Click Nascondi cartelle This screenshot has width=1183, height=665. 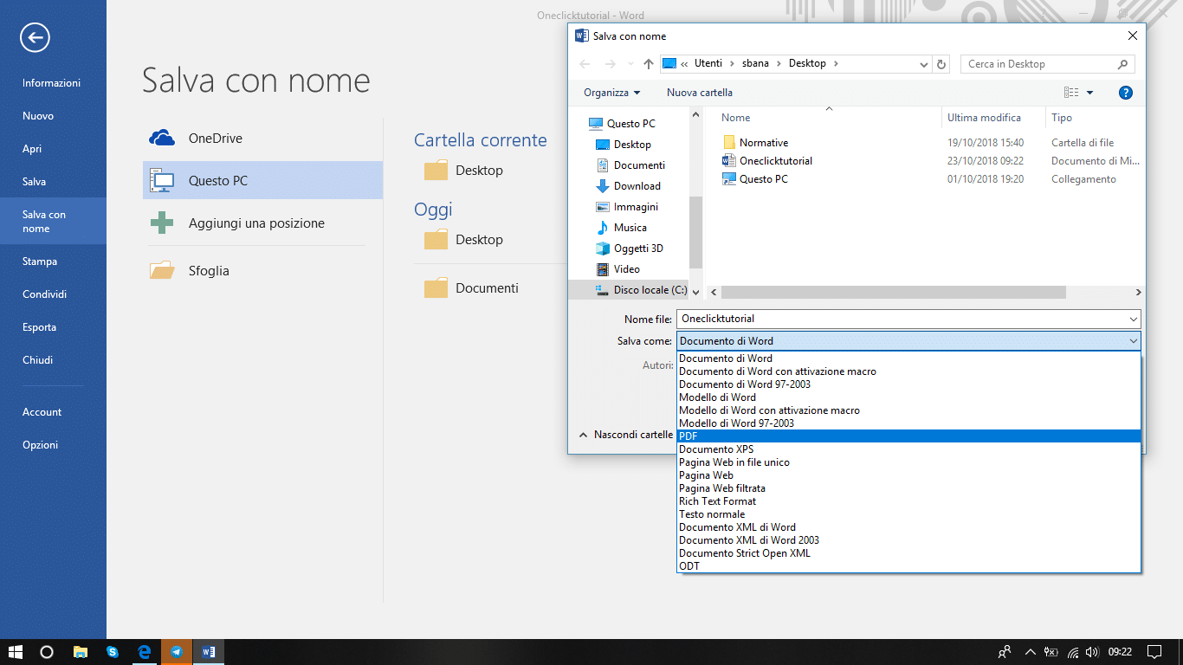point(625,435)
